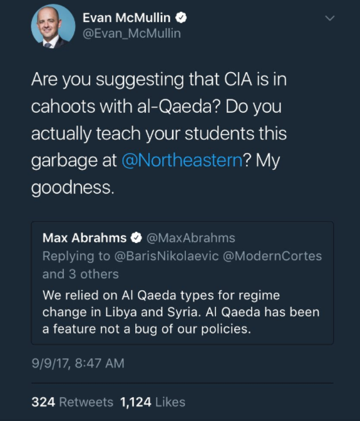Open the @Northeastern mention link
360x421 pixels.
pos(182,160)
